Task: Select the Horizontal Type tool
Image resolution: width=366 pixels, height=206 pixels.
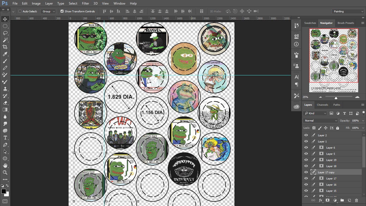Action: (5, 138)
